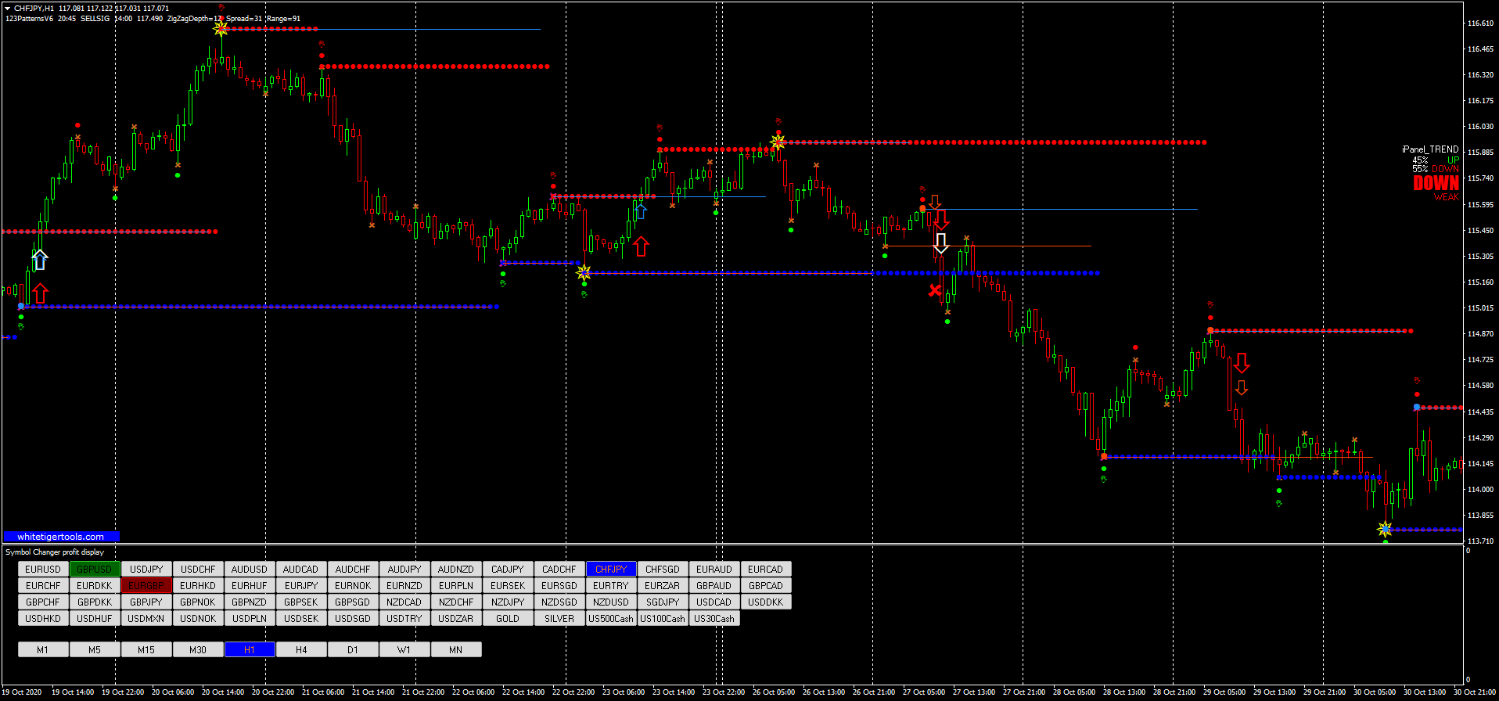This screenshot has height=701, width=1499.
Task: Select the highlighted CHFJPY symbol button
Action: click(611, 569)
